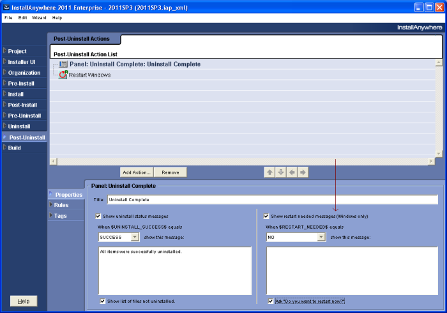Click the move action up arrow icon

pyautogui.click(x=269, y=172)
